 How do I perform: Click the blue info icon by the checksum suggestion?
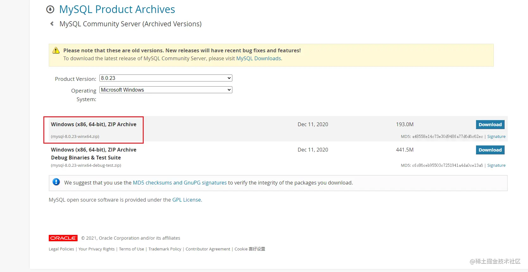[56, 182]
